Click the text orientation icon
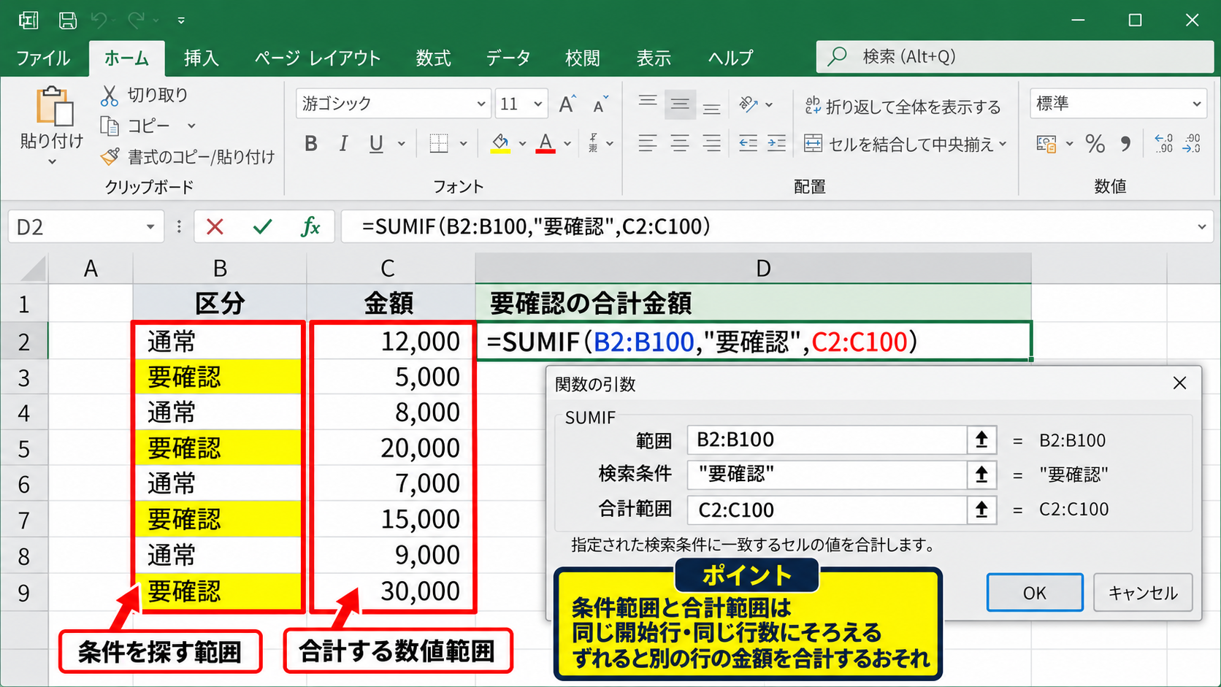Viewport: 1221px width, 687px height. 749,104
